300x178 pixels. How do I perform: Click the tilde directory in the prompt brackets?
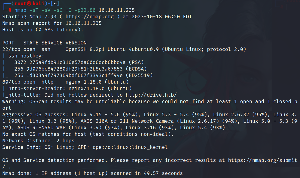pyautogui.click(x=55, y=4)
